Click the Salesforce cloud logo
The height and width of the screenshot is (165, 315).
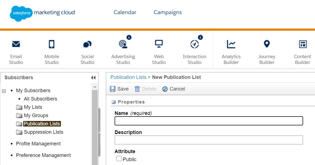click(21, 13)
